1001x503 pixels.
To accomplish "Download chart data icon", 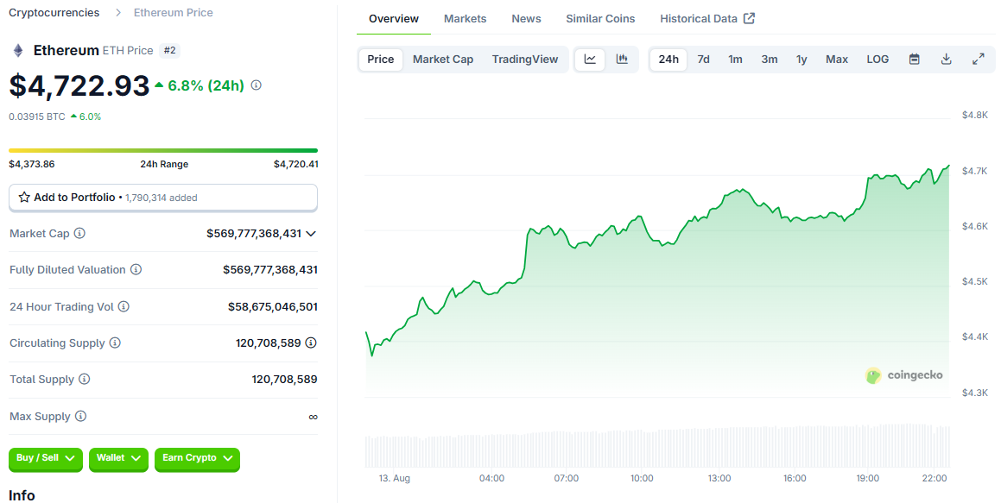I will point(946,60).
